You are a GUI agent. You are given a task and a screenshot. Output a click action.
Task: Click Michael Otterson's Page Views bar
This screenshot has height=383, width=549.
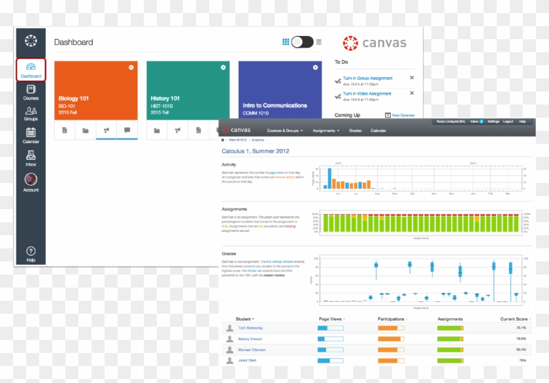(x=330, y=350)
